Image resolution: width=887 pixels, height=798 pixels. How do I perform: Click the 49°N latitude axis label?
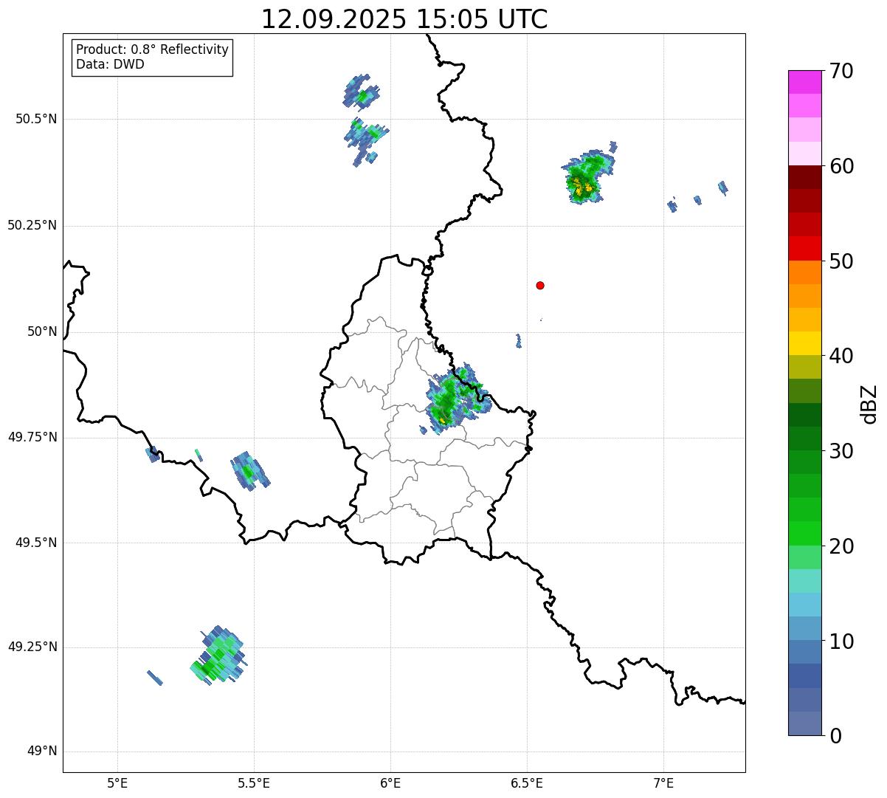tap(41, 751)
